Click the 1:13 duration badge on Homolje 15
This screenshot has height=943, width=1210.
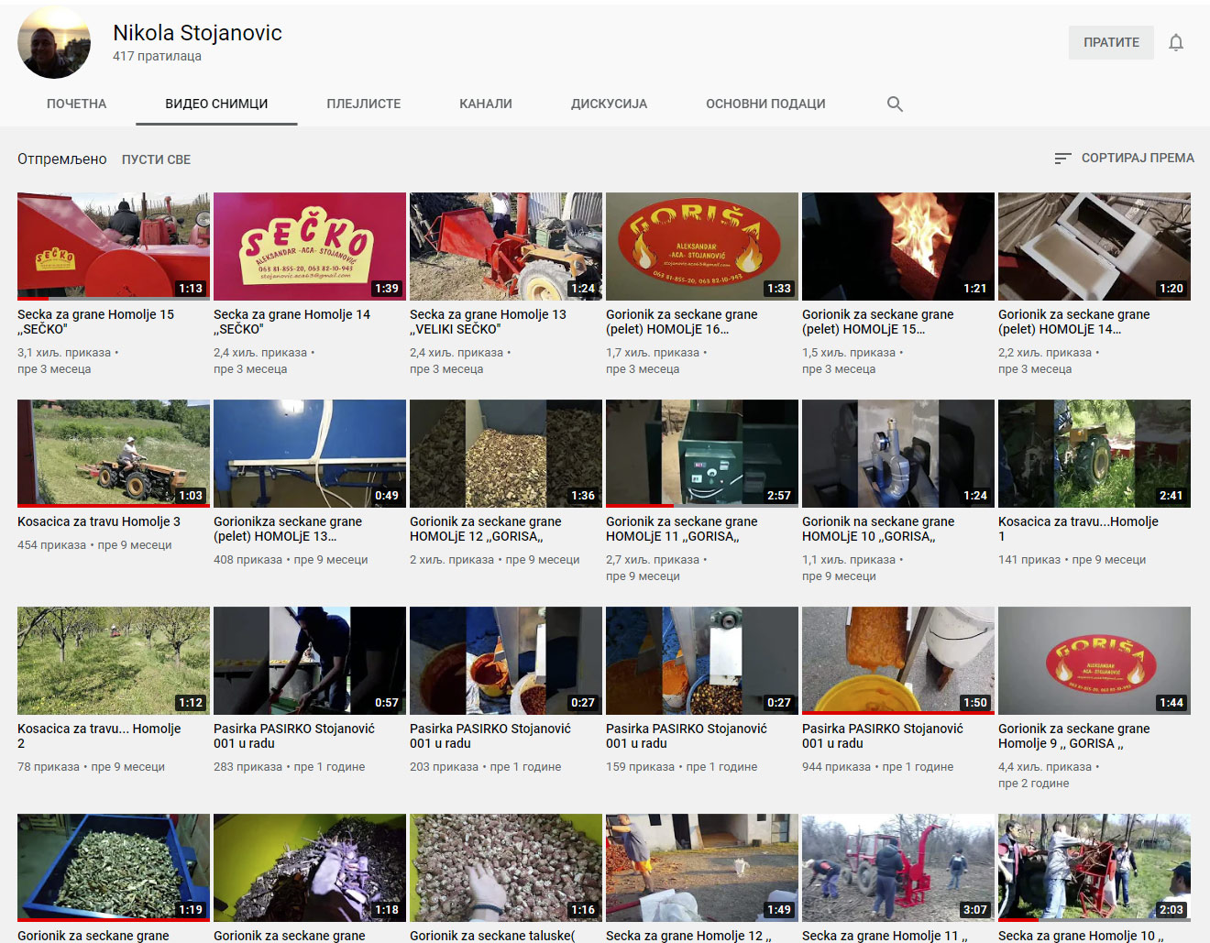pyautogui.click(x=191, y=289)
